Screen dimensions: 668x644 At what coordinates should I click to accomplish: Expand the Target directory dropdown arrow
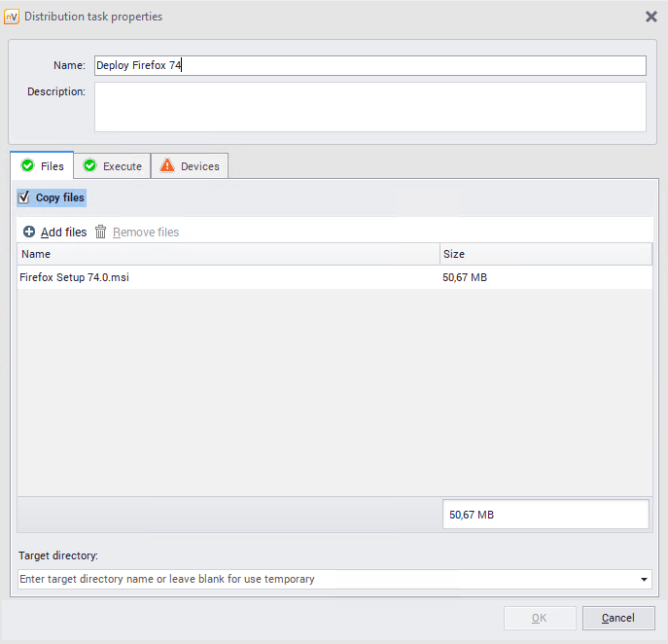pyautogui.click(x=644, y=579)
